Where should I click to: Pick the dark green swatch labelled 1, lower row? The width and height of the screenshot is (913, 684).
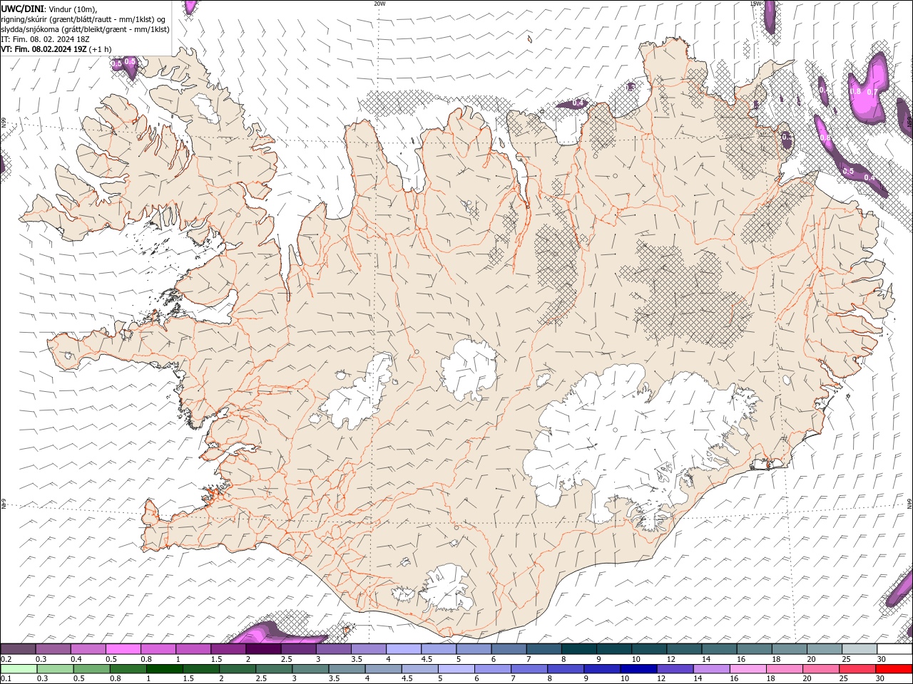pos(164,669)
